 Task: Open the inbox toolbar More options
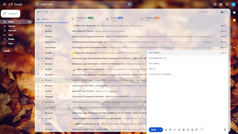pos(52,12)
